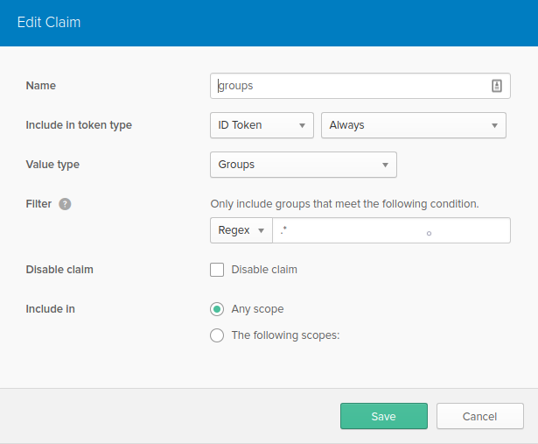Check the Disable claim checkbox
The width and height of the screenshot is (538, 444).
click(x=217, y=270)
